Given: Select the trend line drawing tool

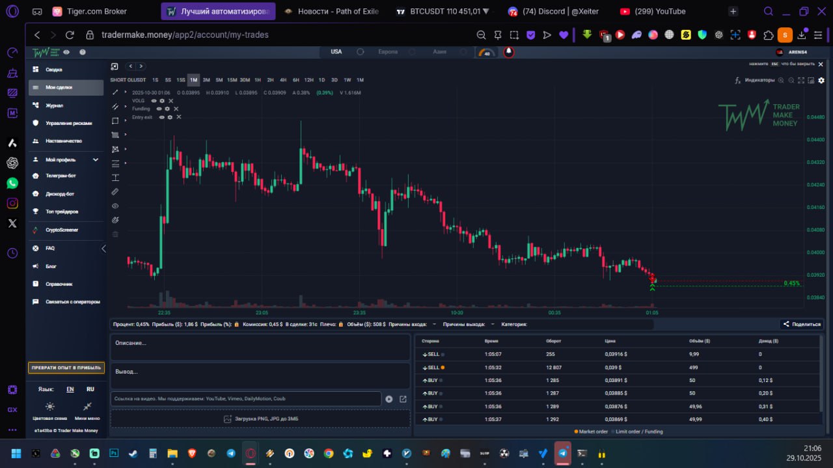Looking at the screenshot, I should (x=116, y=92).
